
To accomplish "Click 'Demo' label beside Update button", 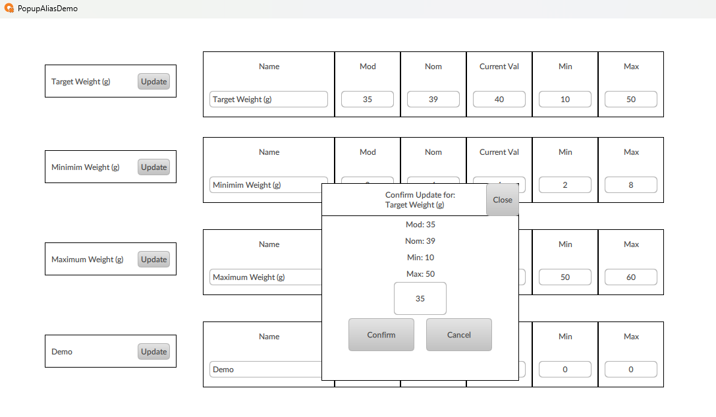I will click(62, 352).
